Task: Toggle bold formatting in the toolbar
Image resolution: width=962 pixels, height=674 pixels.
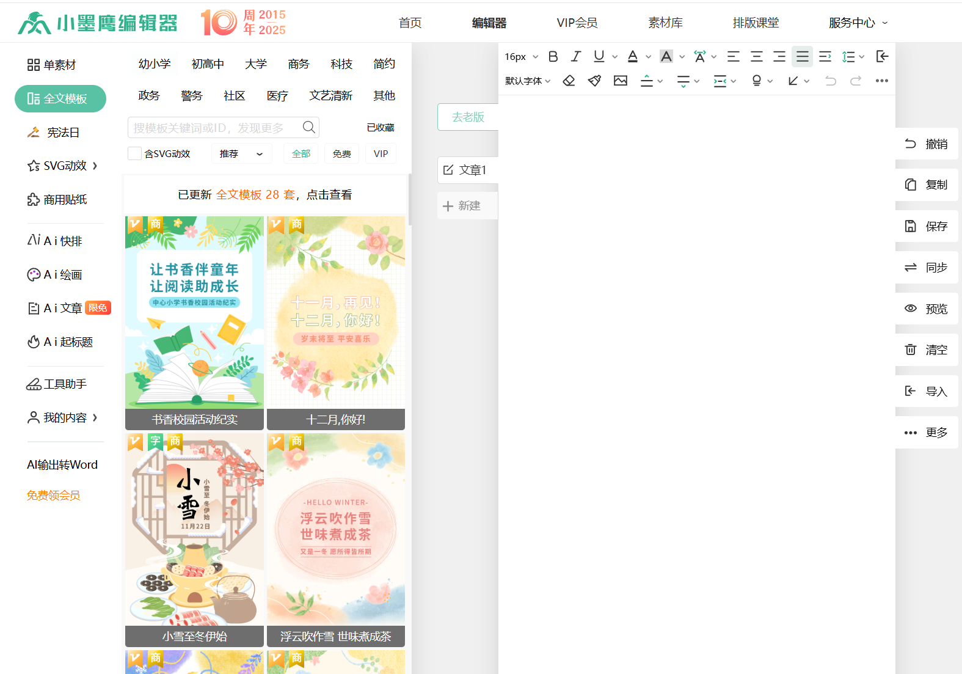Action: pyautogui.click(x=553, y=57)
